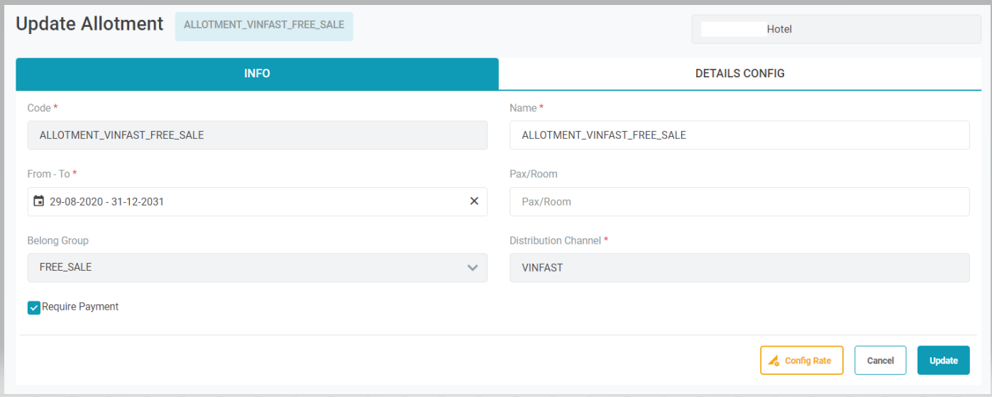
Task: Select the disabled Code field
Action: [x=257, y=135]
